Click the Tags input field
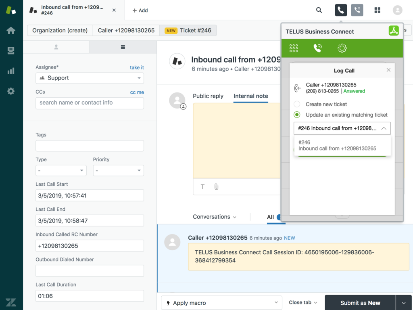Screen dimensions: 413x310 click(x=90, y=146)
